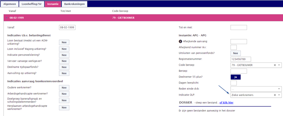The width and height of the screenshot is (283, 116).
Task: Click the '79 - GIETBOUWER' header row text
Action: [123, 18]
